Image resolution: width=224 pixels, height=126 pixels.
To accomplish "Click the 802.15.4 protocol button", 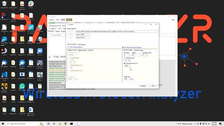I will tap(71, 31).
